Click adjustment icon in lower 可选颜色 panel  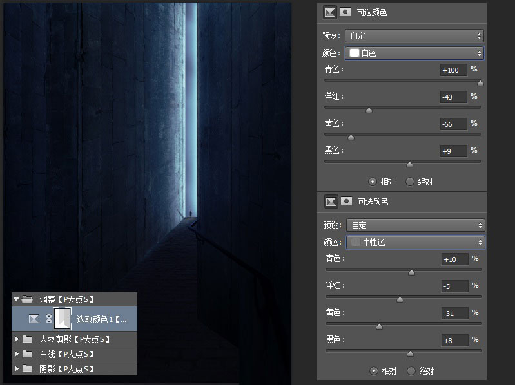pyautogui.click(x=331, y=202)
